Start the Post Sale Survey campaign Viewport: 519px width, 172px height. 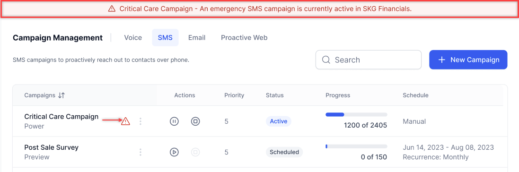[x=174, y=152]
